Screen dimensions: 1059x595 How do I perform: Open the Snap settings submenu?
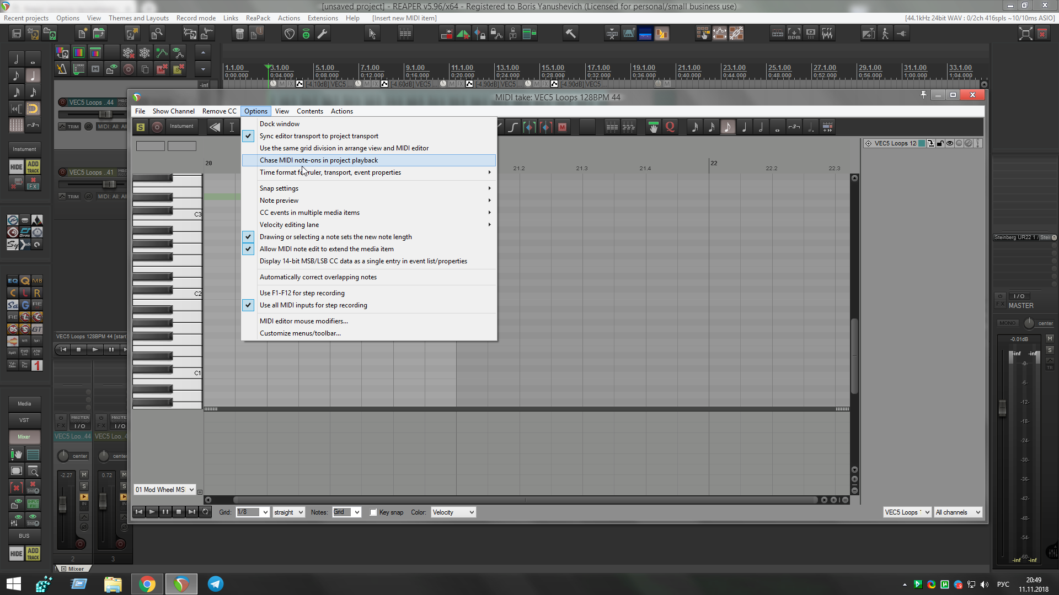[x=279, y=188]
